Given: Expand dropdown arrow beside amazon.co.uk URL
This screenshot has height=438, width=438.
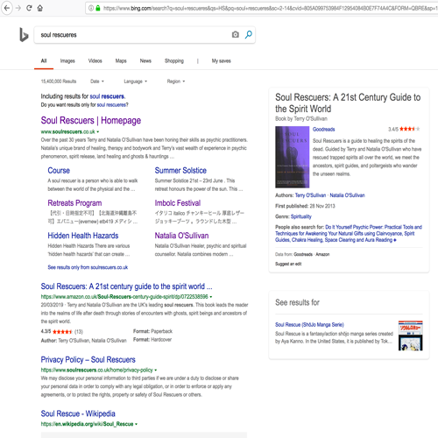Looking at the screenshot, I should tap(211, 297).
